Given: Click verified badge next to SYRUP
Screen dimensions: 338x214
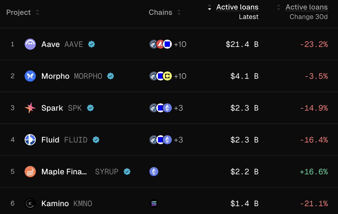Looking at the screenshot, I should pyautogui.click(x=127, y=172).
